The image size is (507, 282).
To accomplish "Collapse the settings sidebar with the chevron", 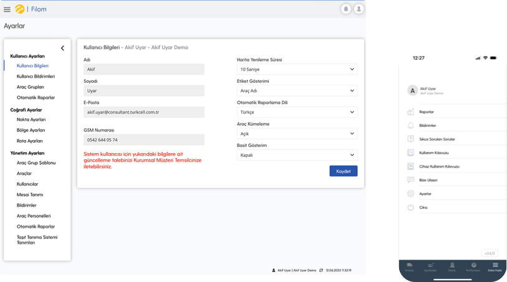I will [x=62, y=48].
